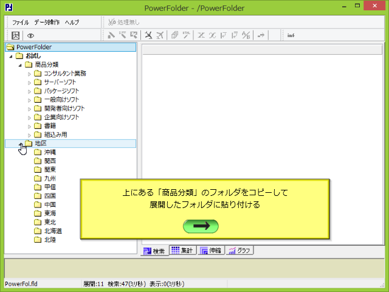Click the grey header bar of result pane

[x=262, y=50]
